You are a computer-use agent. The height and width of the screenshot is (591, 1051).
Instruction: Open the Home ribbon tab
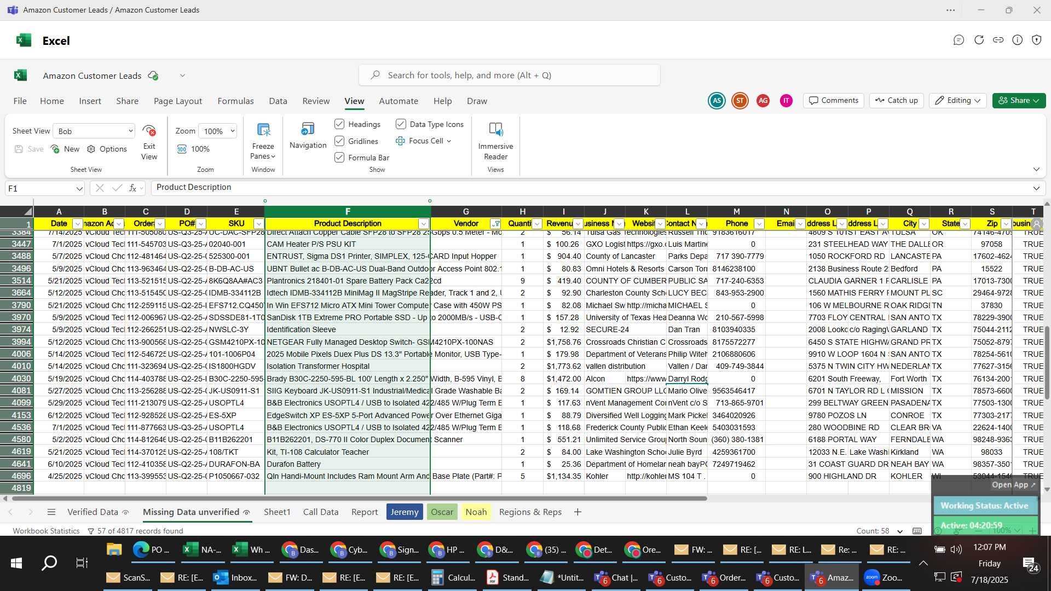point(52,101)
